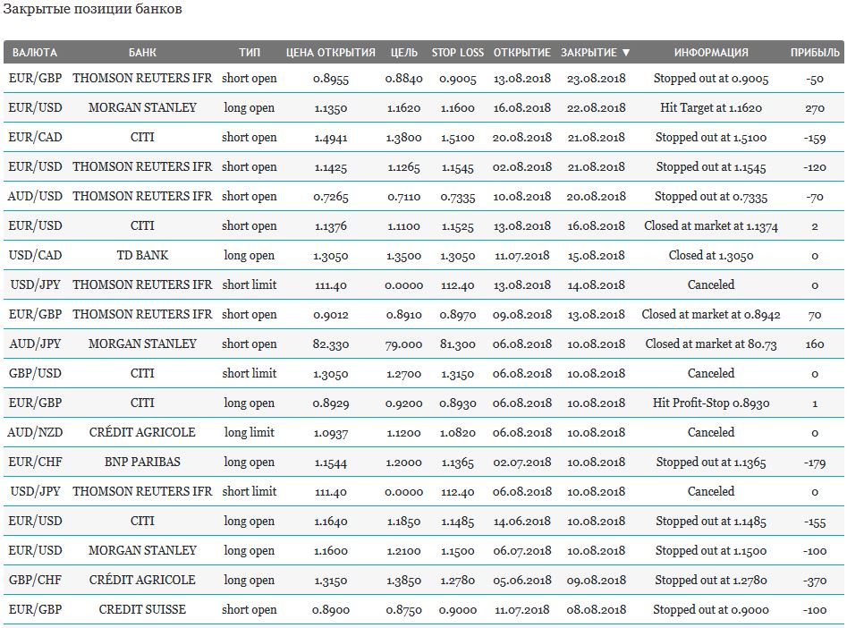Click the ОТКРЫТИЕ column header
The height and width of the screenshot is (628, 847).
tap(521, 53)
